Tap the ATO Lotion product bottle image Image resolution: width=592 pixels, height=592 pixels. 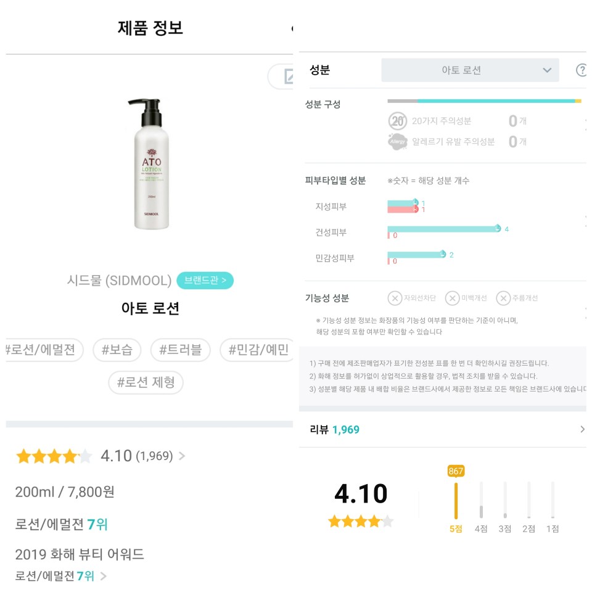(151, 164)
